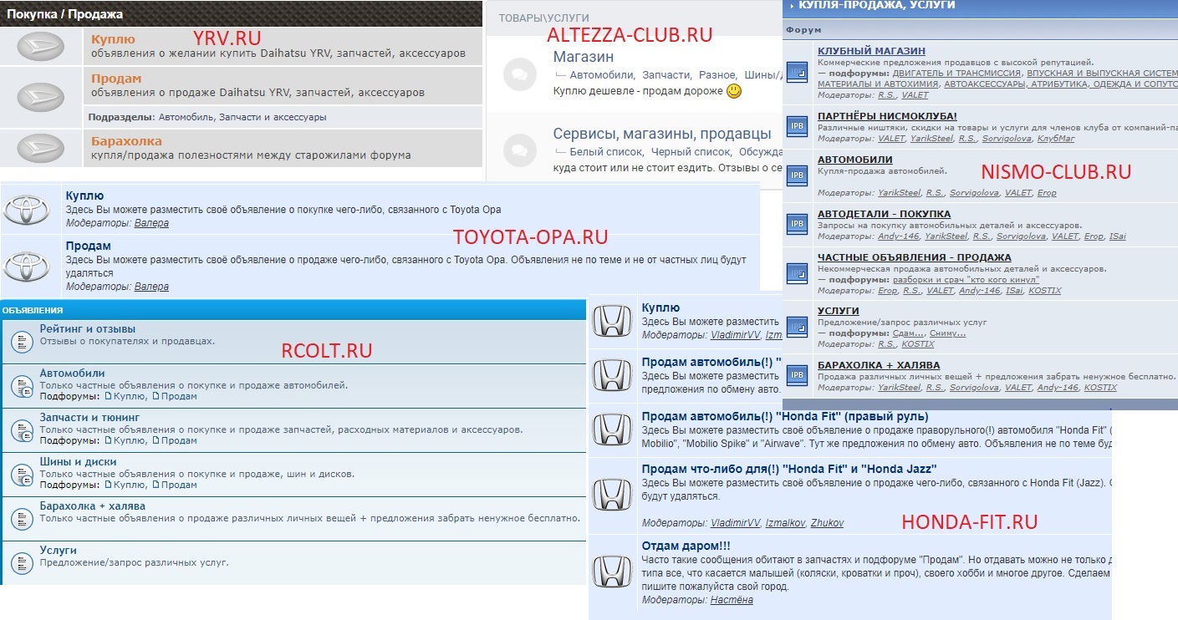This screenshot has height=620, width=1178.
Task: Click the Honda logo beside Продам что-либо для Honda Fit
Action: (613, 495)
